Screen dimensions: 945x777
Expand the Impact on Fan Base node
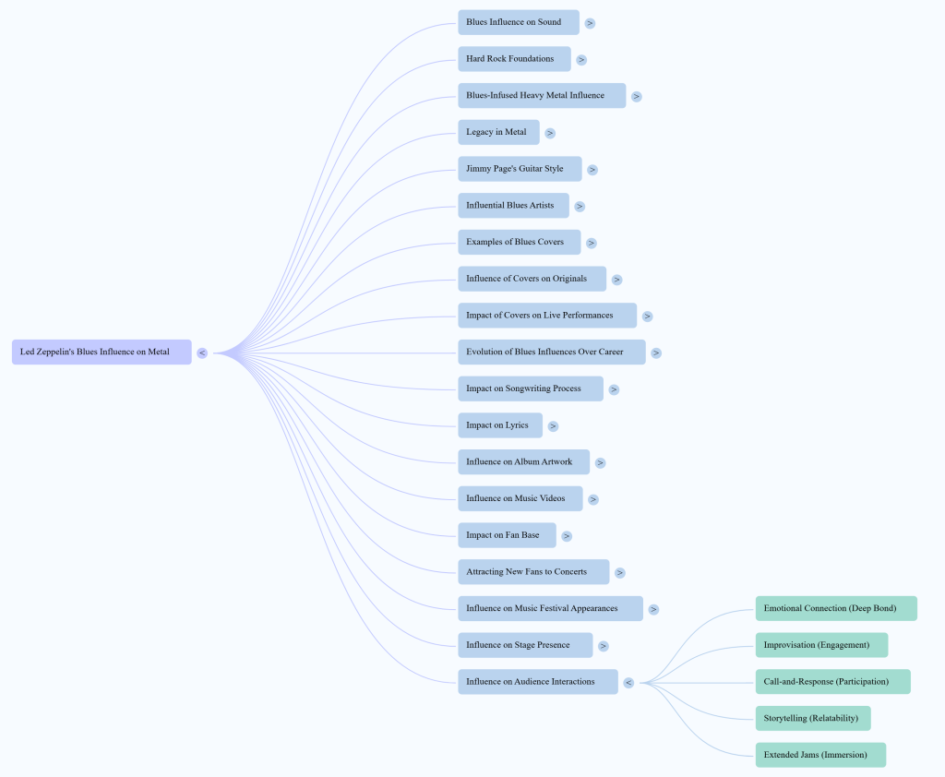[x=567, y=536]
